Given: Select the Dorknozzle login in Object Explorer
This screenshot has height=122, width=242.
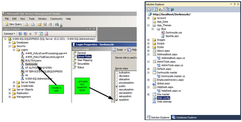Looking at the screenshot, I should pyautogui.click(x=31, y=64).
